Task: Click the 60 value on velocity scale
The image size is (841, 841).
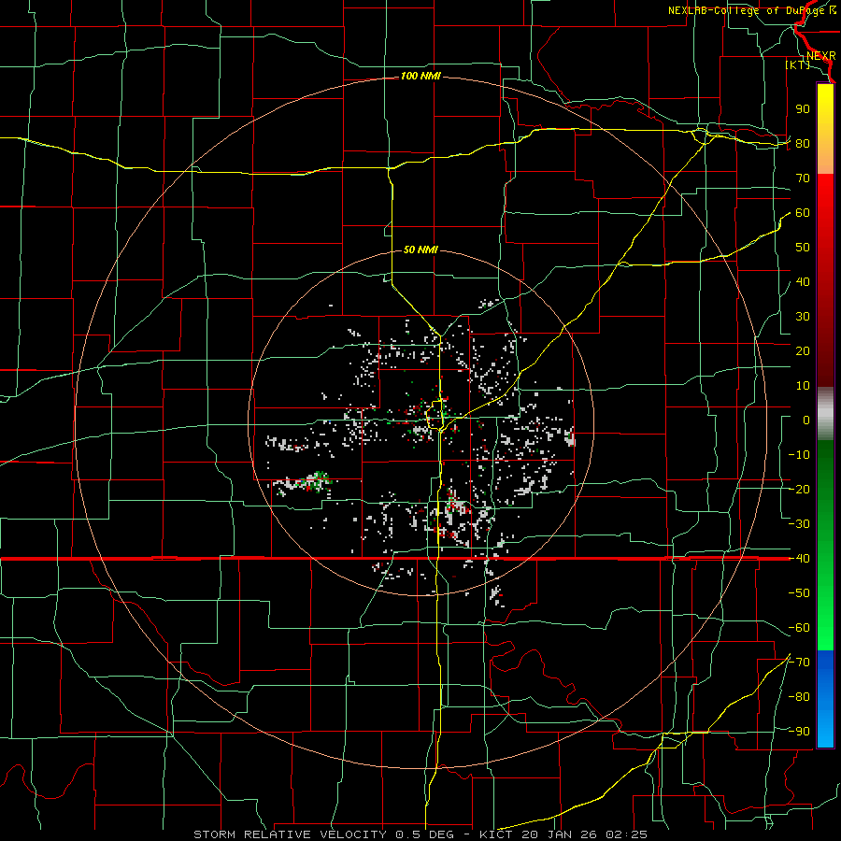Action: [803, 213]
